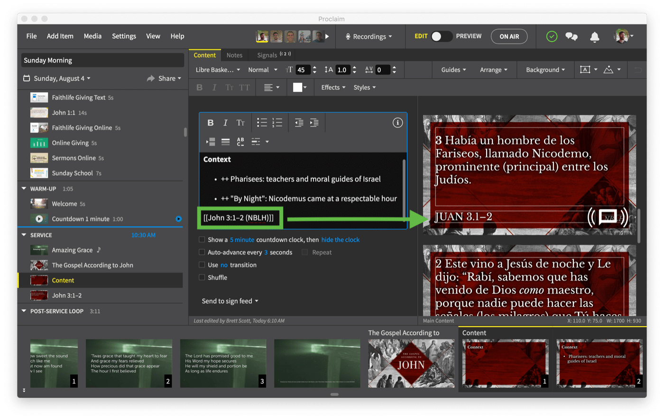Apply small caps in the text editor toolbar
664x419 pixels.
[x=240, y=123]
